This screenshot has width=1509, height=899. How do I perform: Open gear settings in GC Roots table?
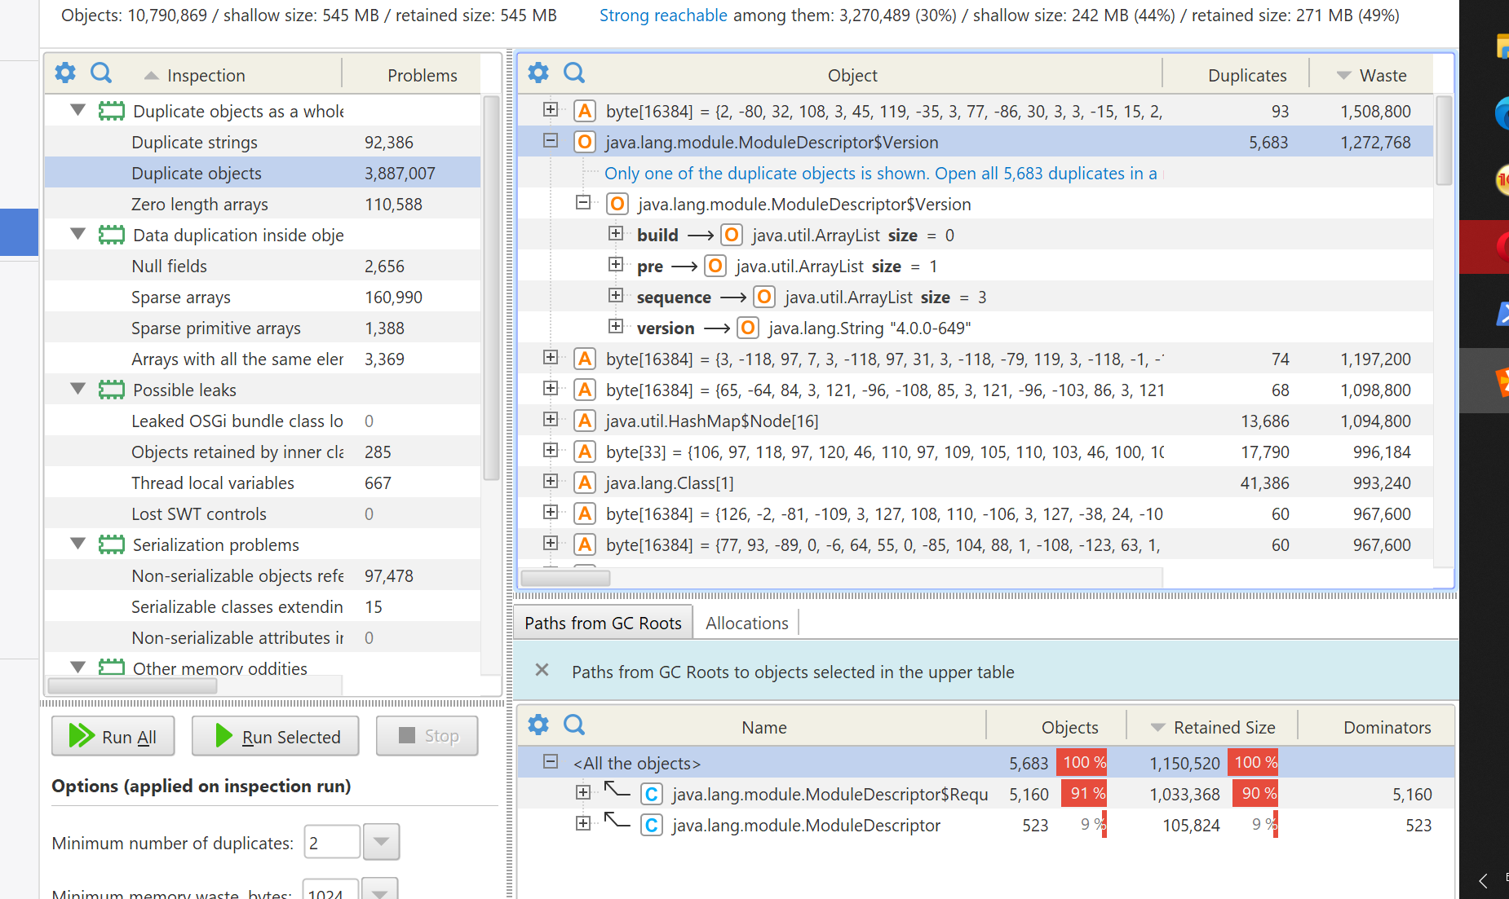pyautogui.click(x=538, y=725)
